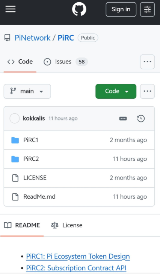Click the Issues count badge 58

click(82, 62)
